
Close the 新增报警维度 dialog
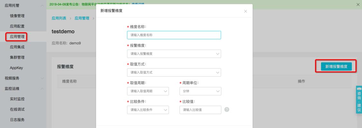[x=245, y=11]
